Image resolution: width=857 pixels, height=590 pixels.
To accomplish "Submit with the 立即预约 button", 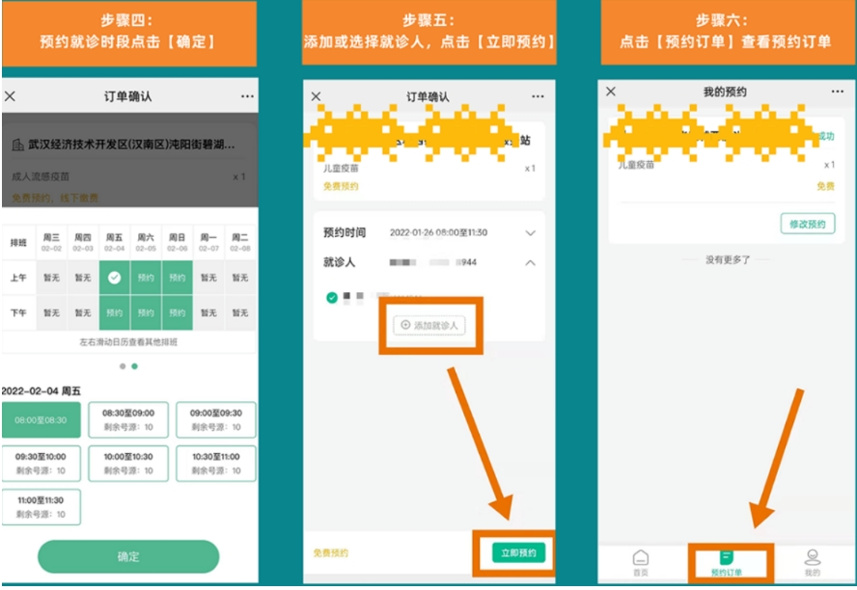I will (x=518, y=553).
